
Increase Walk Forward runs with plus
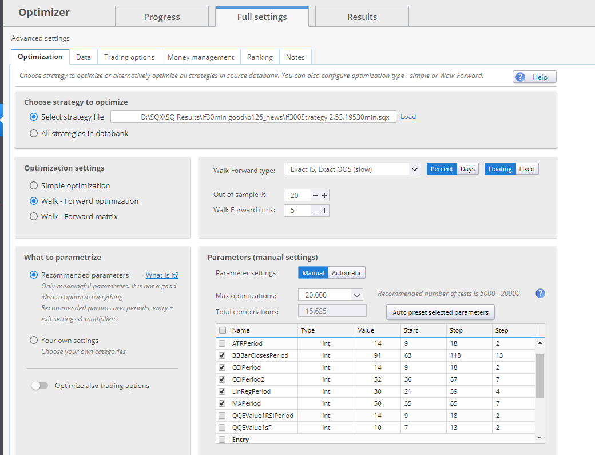[324, 211]
